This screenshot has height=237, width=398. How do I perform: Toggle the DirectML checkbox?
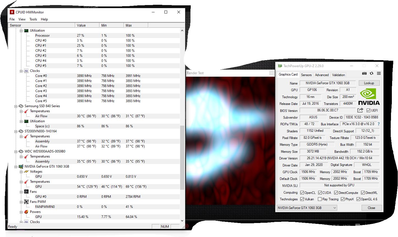tap(363, 193)
